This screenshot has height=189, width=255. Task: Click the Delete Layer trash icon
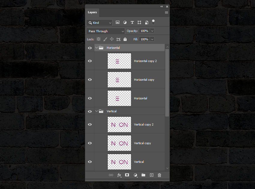point(159,175)
